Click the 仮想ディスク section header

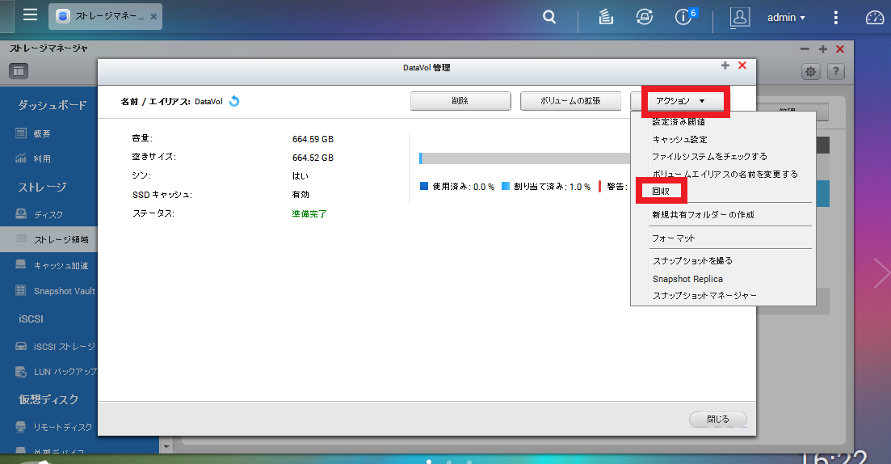tap(48, 399)
